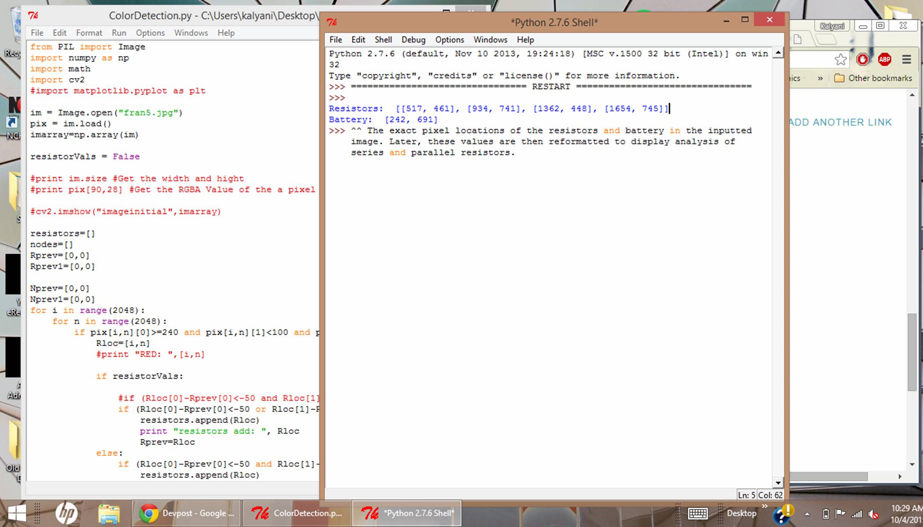Open the Chrome hamburger menu icon
Viewport: 923px width, 527px height.
point(906,59)
